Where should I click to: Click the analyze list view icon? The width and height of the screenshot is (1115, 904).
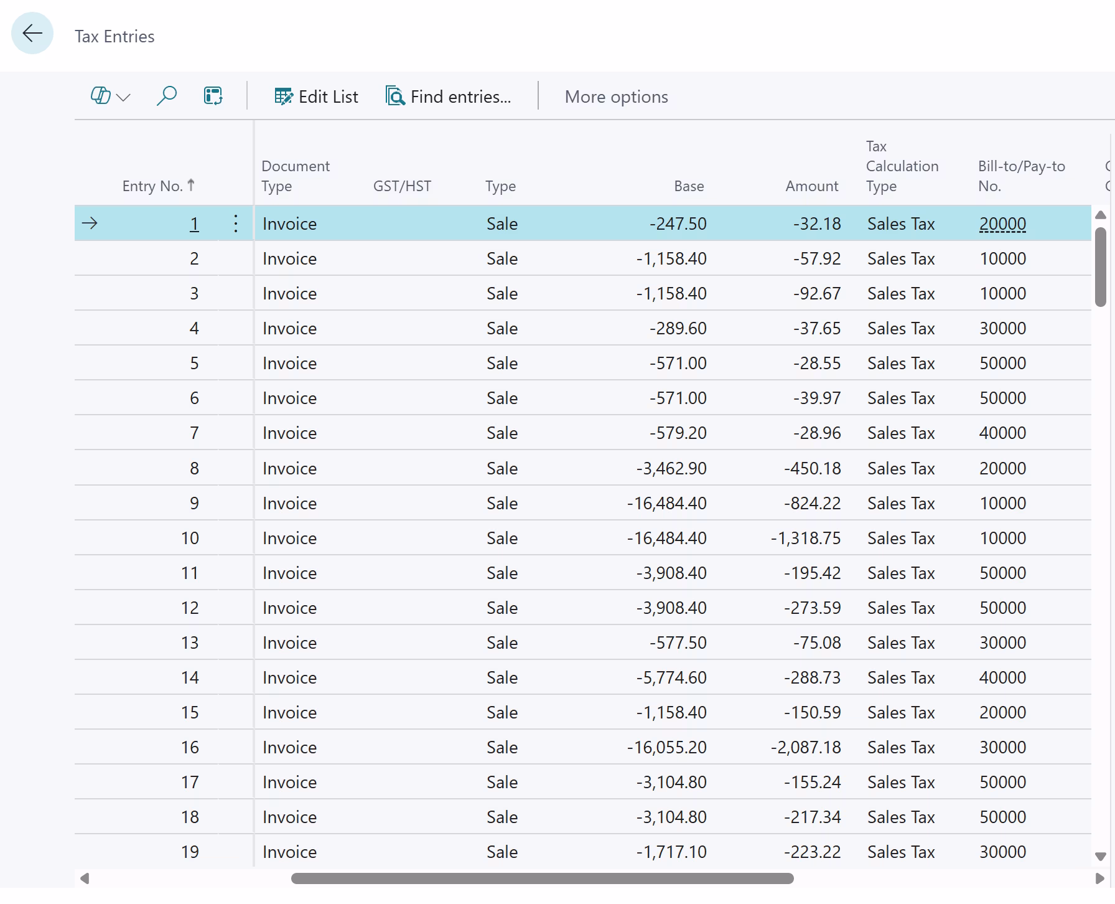click(213, 97)
